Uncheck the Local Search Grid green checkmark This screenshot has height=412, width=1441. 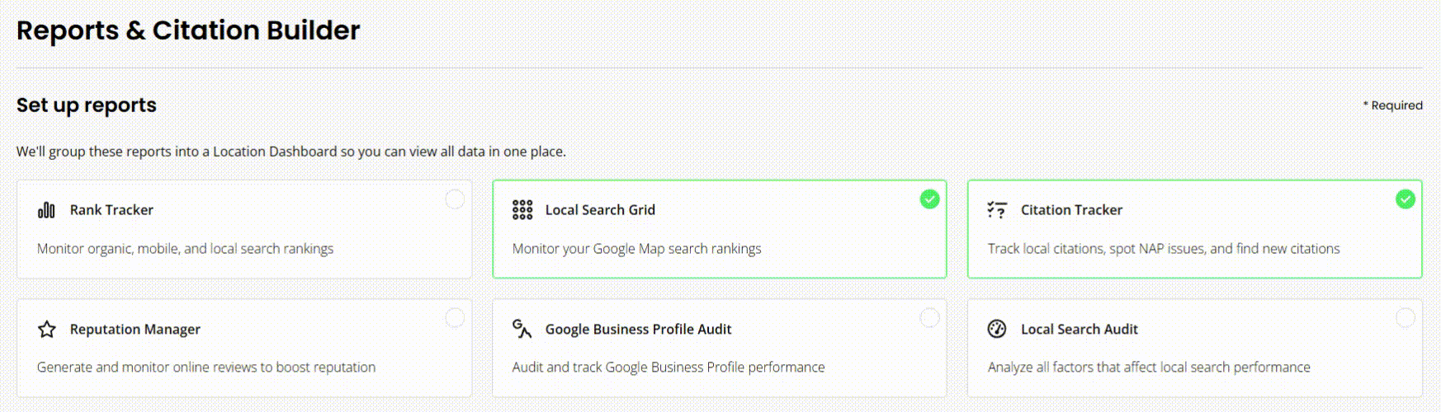pyautogui.click(x=930, y=199)
